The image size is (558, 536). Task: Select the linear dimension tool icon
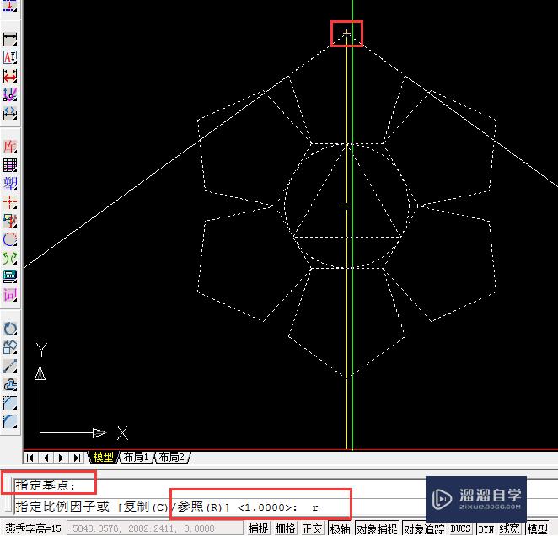10,39
